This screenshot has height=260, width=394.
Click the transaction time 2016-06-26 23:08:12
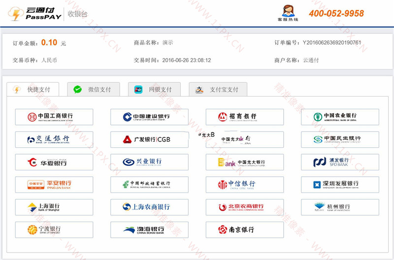pos(187,60)
